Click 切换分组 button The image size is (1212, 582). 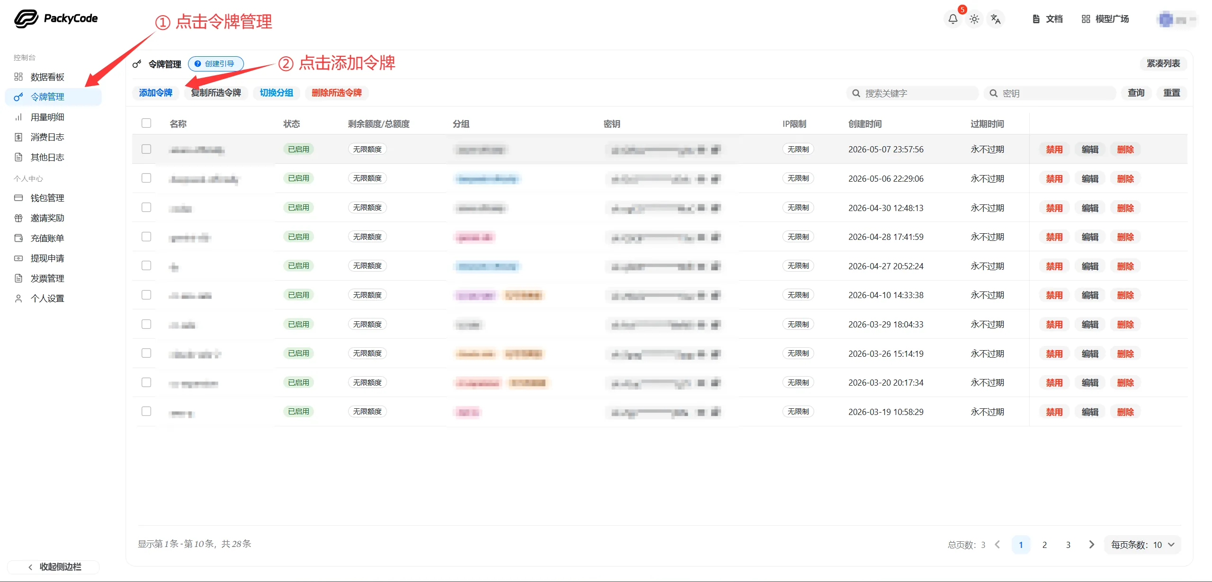(277, 93)
